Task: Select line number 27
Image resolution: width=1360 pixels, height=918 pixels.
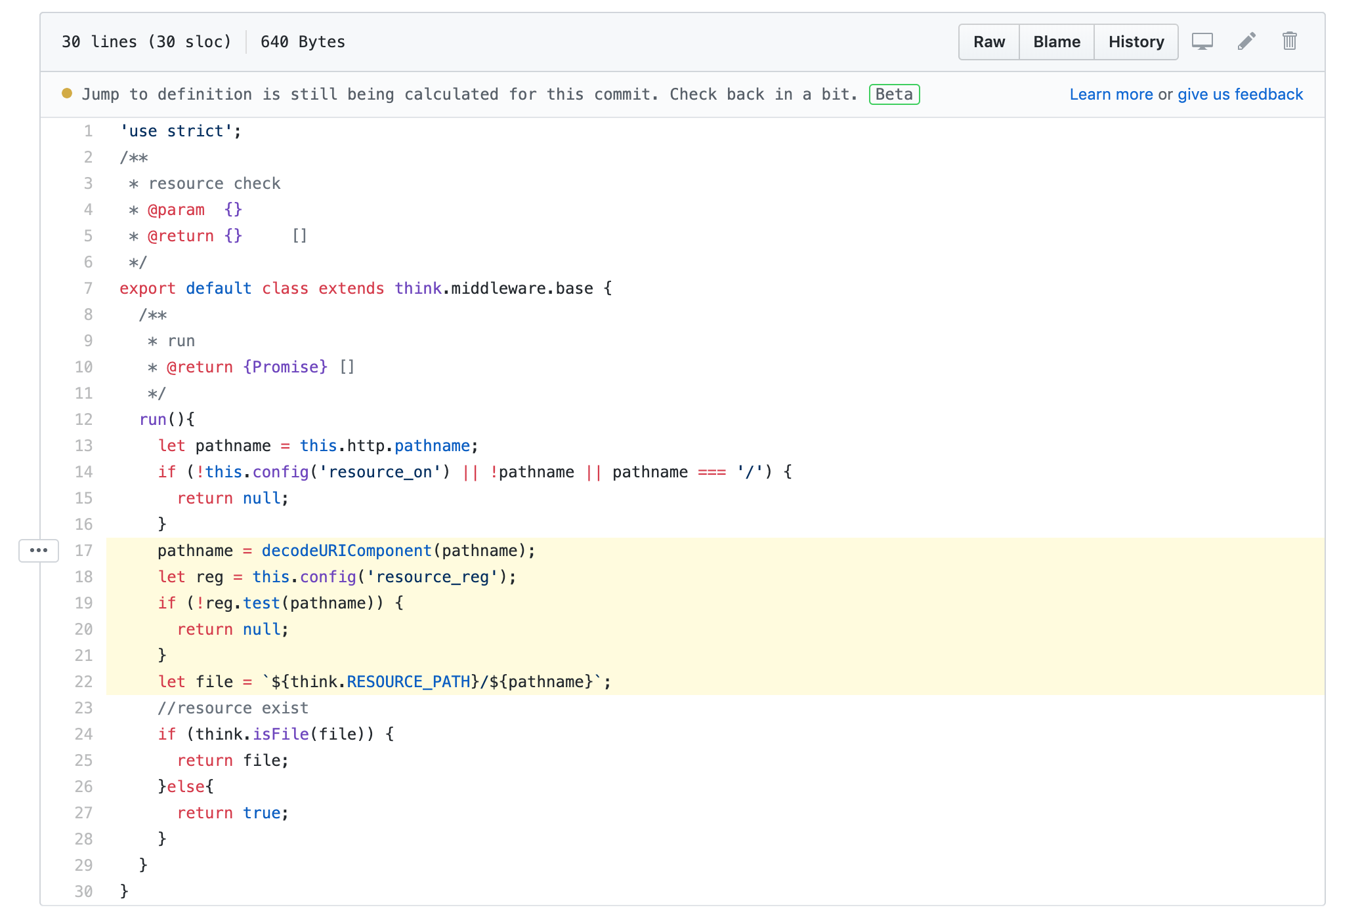Action: [83, 813]
